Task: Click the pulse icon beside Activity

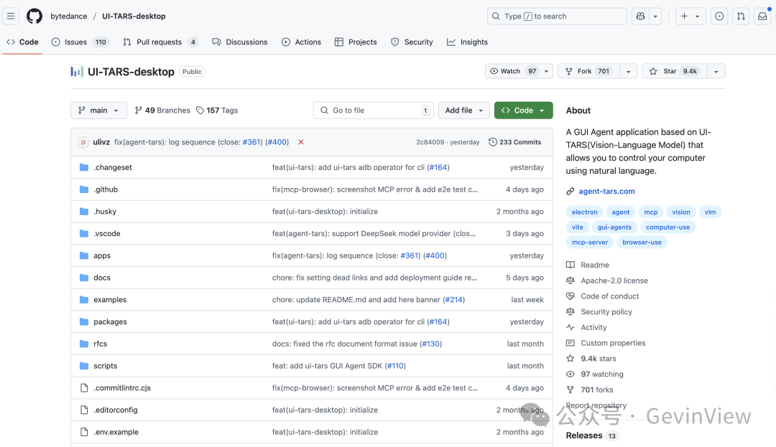Action: [x=570, y=327]
